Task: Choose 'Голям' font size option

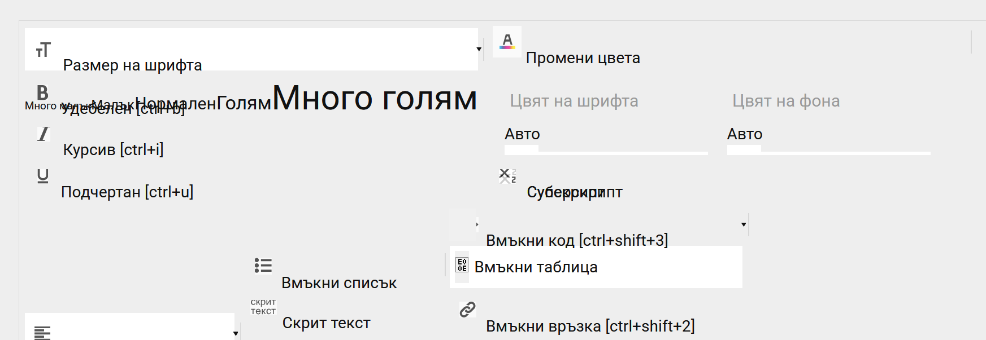Action: (x=244, y=103)
